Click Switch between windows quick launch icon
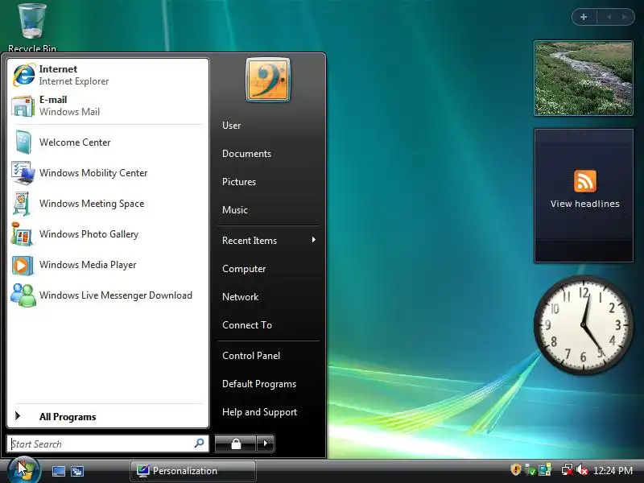The image size is (644, 483). click(77, 471)
